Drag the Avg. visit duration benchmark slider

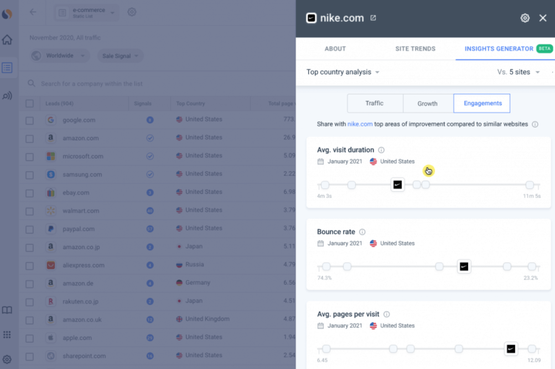point(397,184)
